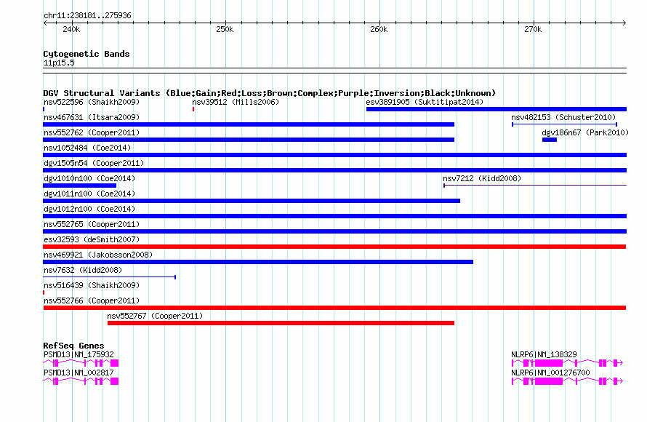Click the small red nsv39512 loss mark
Viewport: 647px width, 422px height.
(x=193, y=109)
